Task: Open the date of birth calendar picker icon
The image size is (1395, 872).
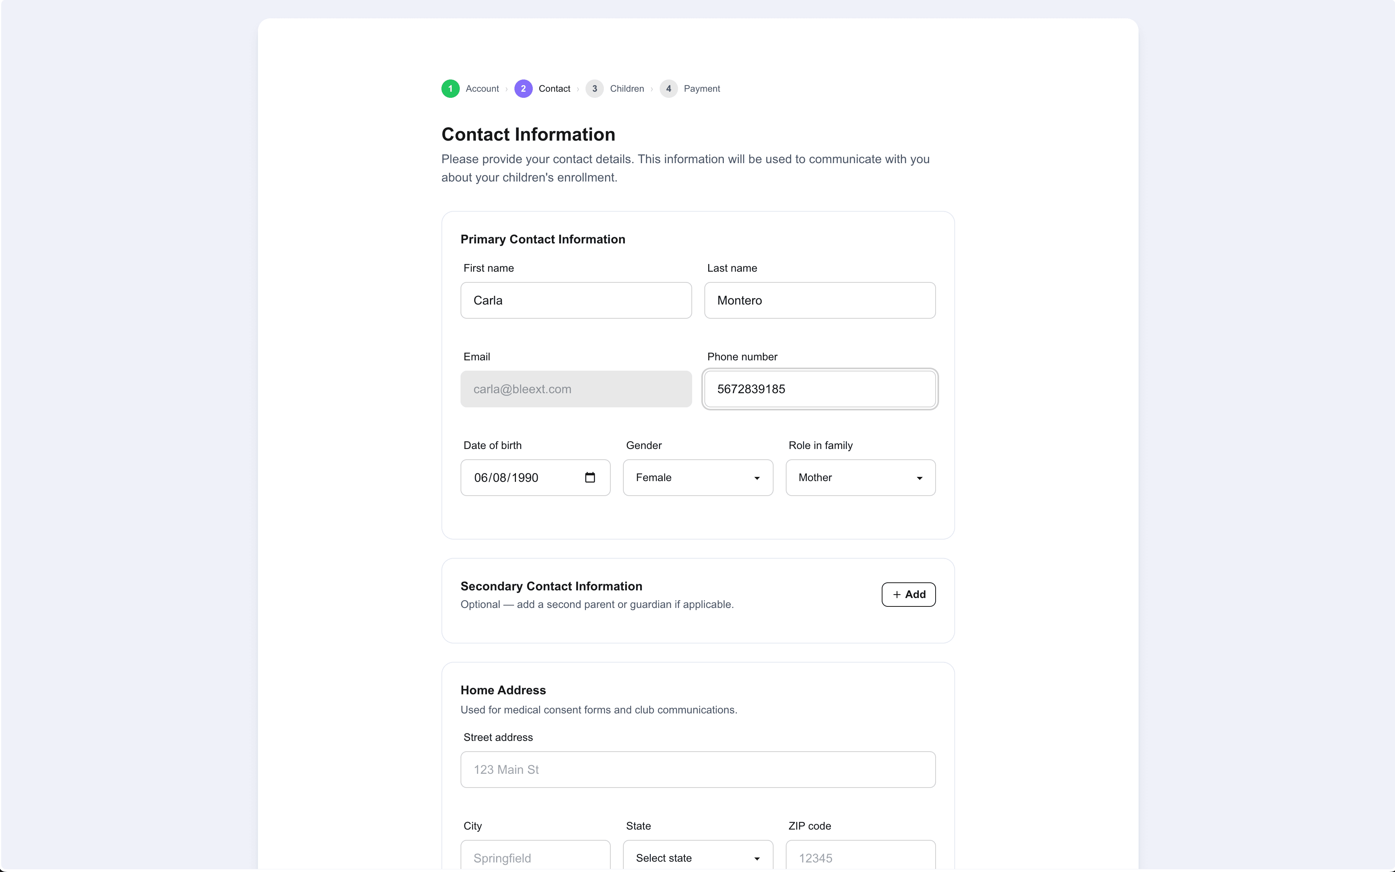Action: click(x=589, y=478)
